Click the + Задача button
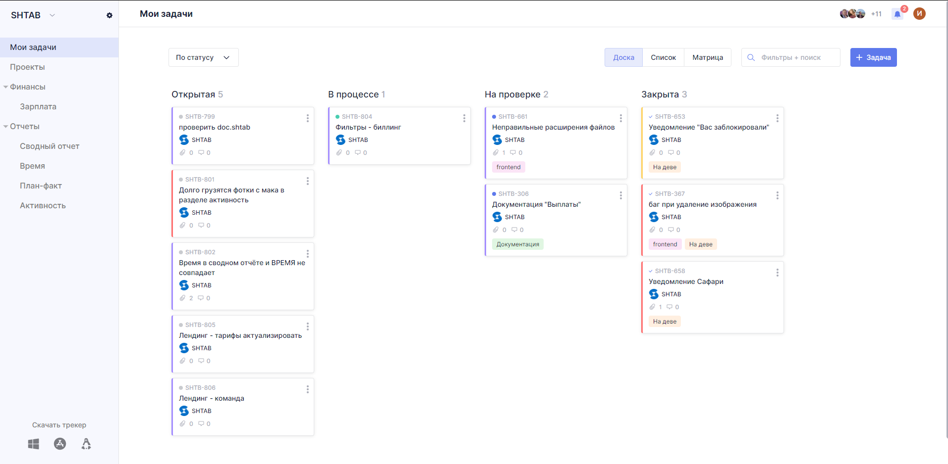The width and height of the screenshot is (948, 464). [x=873, y=57]
